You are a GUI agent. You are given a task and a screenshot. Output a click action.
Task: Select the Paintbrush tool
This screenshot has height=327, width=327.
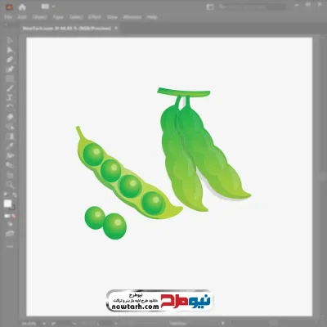[x=10, y=88]
